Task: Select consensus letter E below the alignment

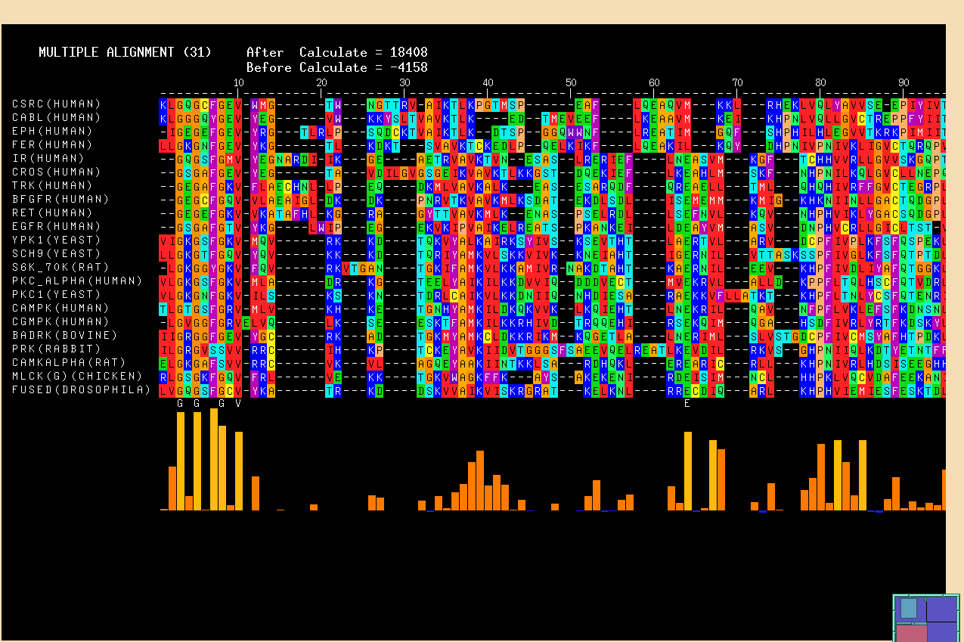Action: pos(687,404)
